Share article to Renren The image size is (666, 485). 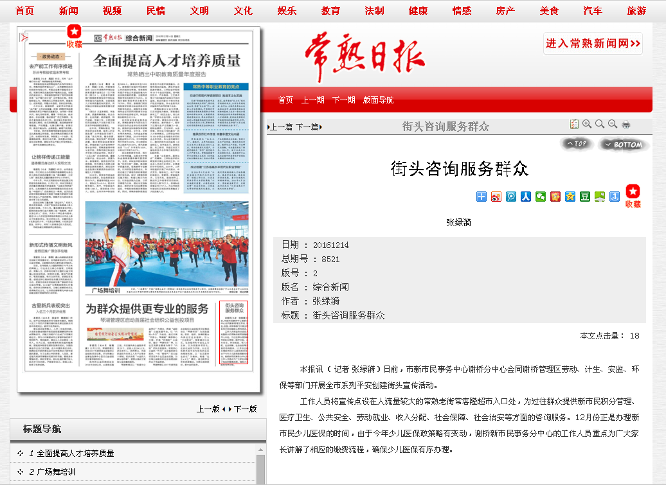coord(526,197)
